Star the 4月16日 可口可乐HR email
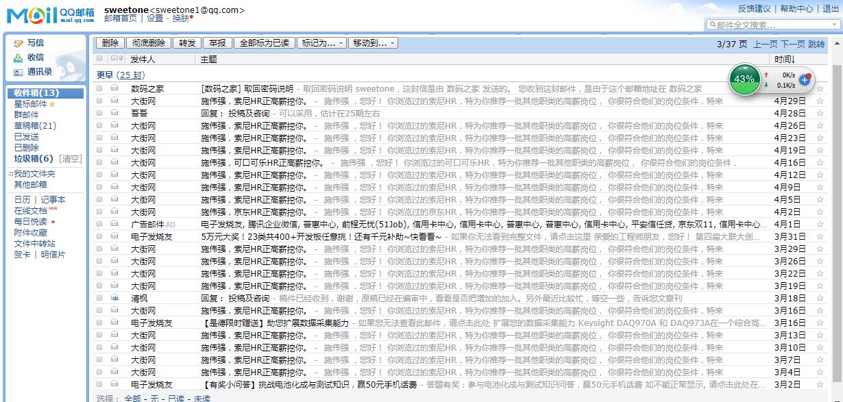Image resolution: width=843 pixels, height=402 pixels. coord(820,162)
